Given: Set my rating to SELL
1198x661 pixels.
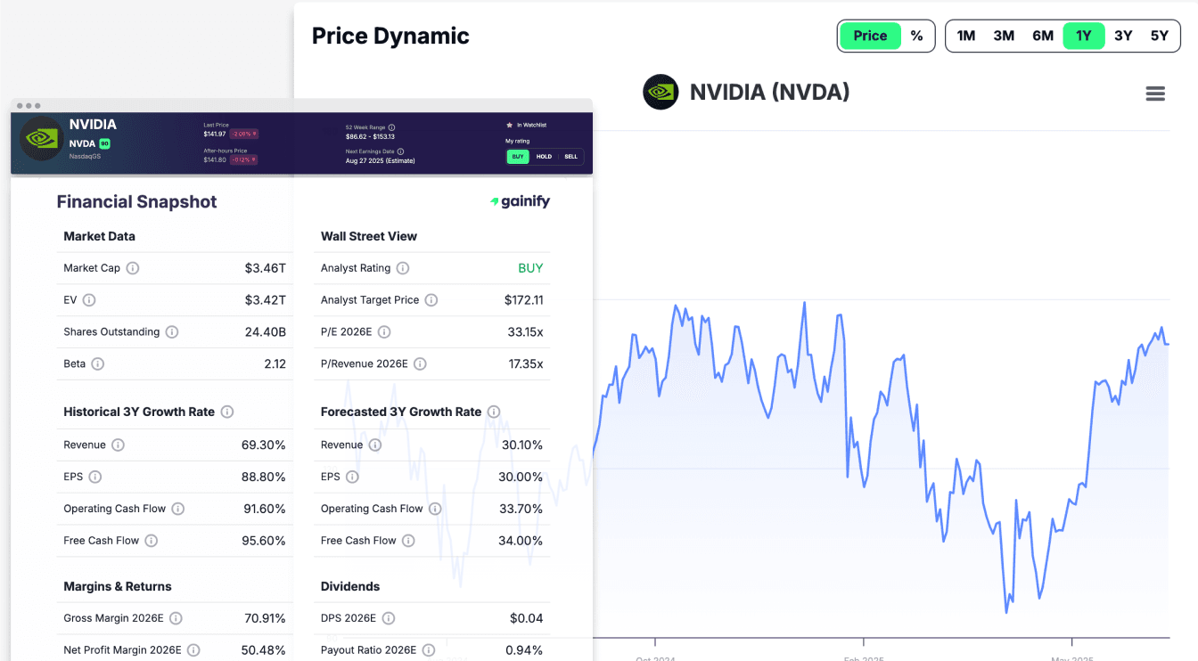Looking at the screenshot, I should 570,157.
